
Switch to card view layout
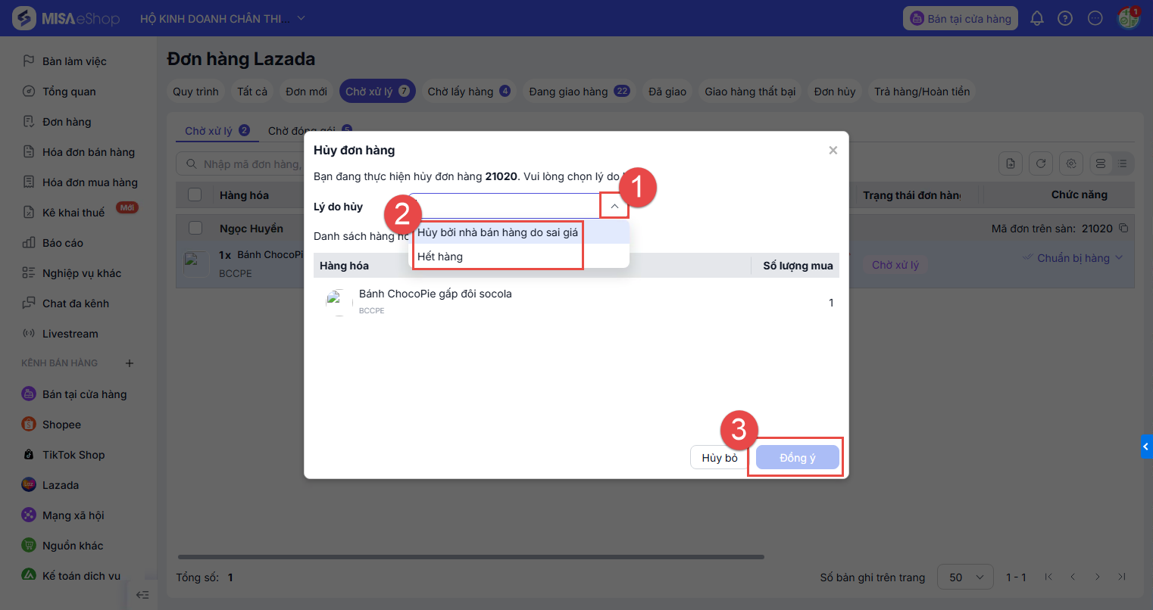(x=1101, y=163)
